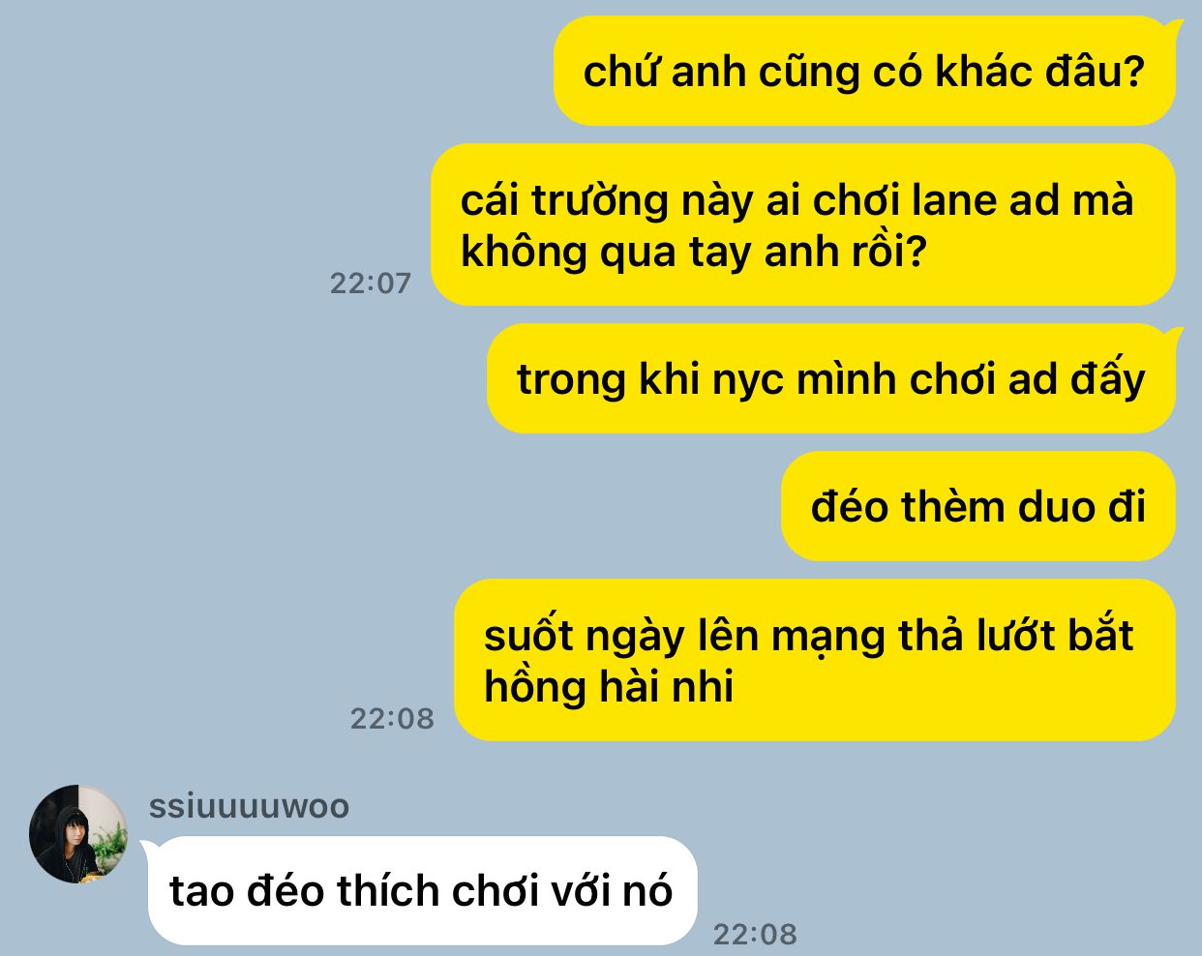Select the "chứ anh cũng có khác đâu?" message
The height and width of the screenshot is (956, 1202).
click(864, 71)
